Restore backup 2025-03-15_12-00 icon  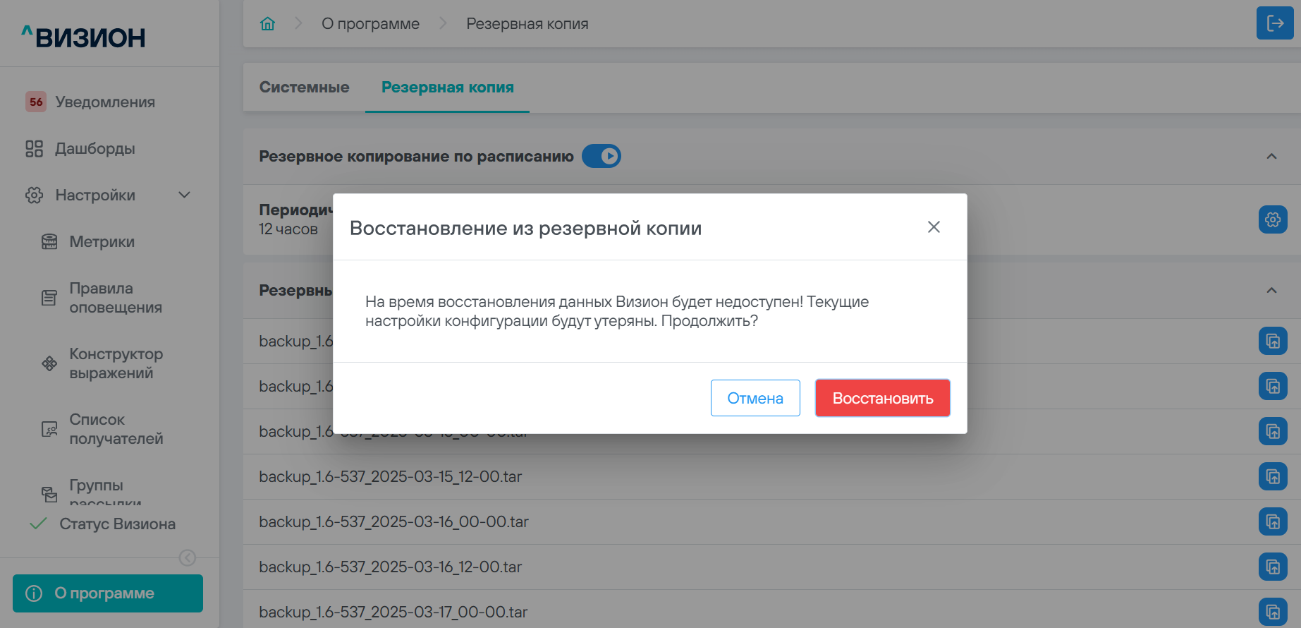coord(1273,476)
